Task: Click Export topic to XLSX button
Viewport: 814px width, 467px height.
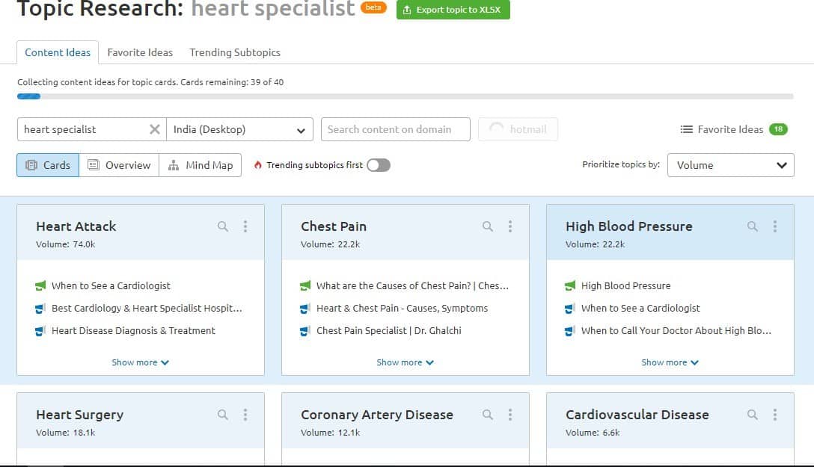Action: [x=453, y=10]
